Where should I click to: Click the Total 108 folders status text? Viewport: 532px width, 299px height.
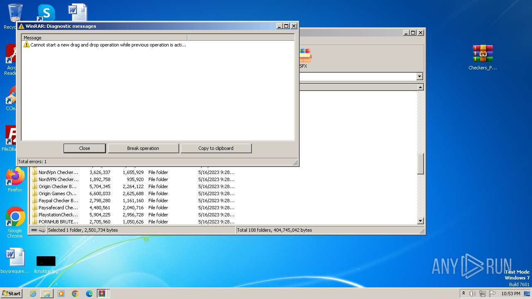click(274, 230)
